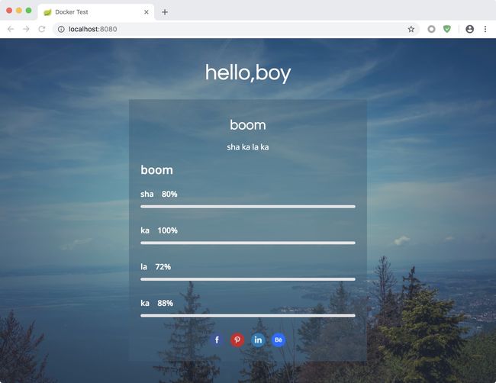Click the la 72% progress bar
The image size is (496, 383).
[248, 279]
